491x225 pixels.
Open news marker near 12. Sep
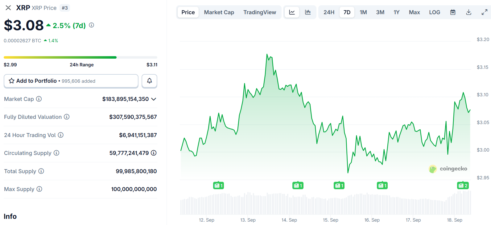219,185
